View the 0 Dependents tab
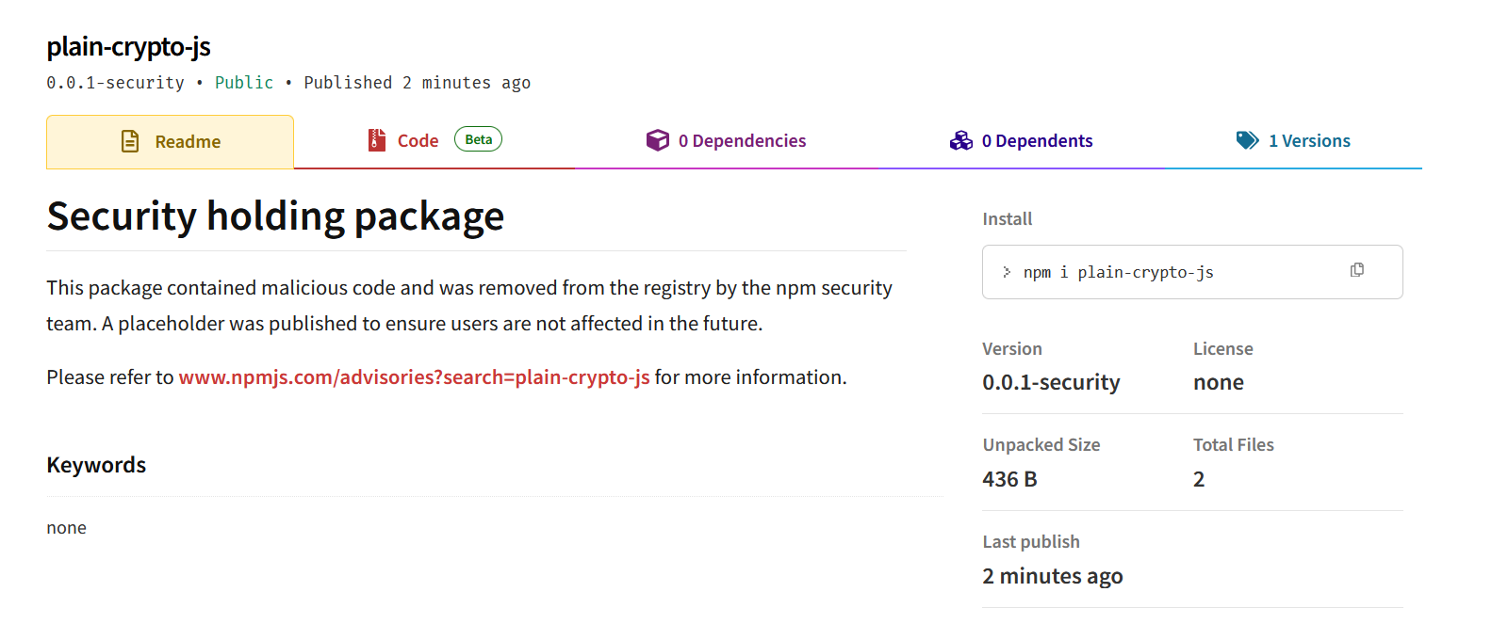The image size is (1492, 624). 1037,141
